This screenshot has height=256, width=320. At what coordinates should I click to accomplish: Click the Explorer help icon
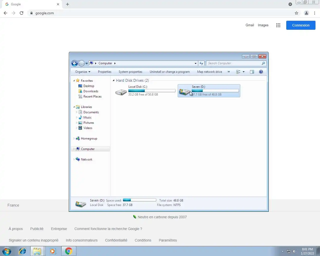click(x=261, y=72)
